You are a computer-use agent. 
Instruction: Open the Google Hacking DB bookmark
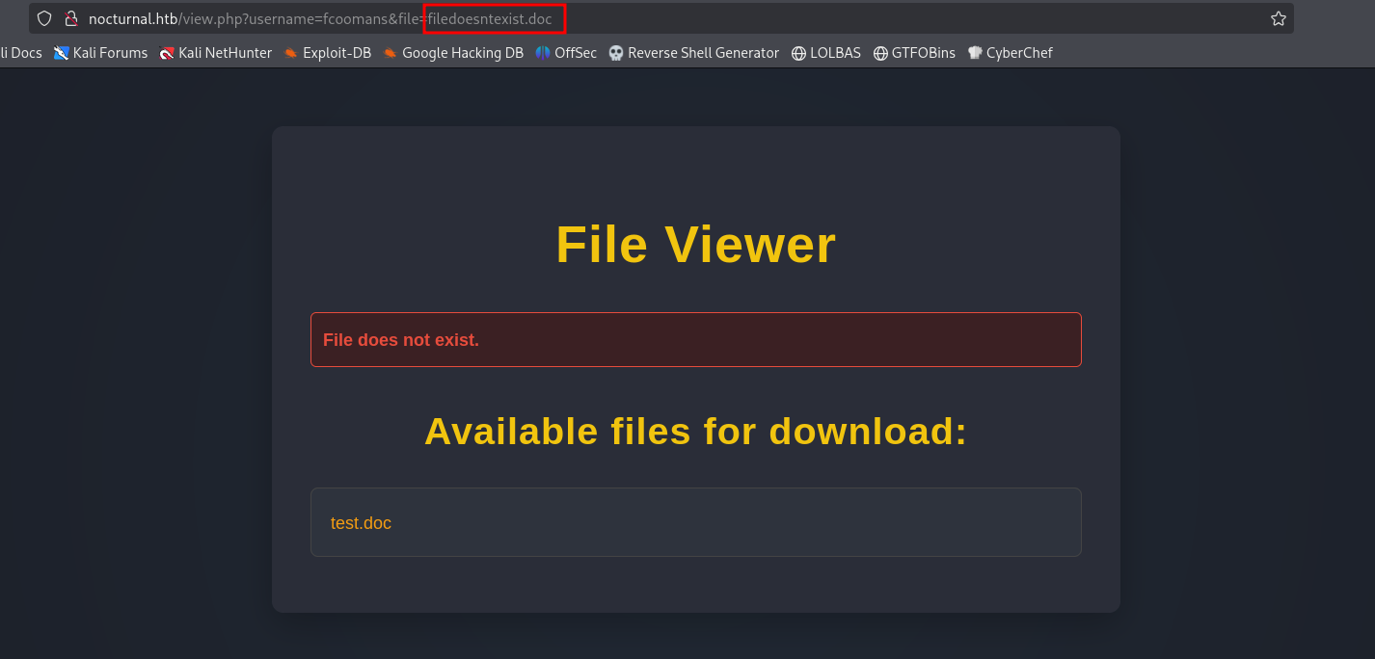click(x=453, y=53)
